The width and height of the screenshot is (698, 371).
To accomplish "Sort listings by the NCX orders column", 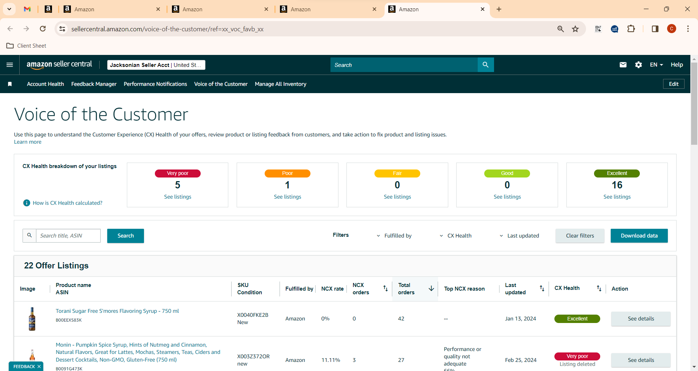I will coord(385,288).
